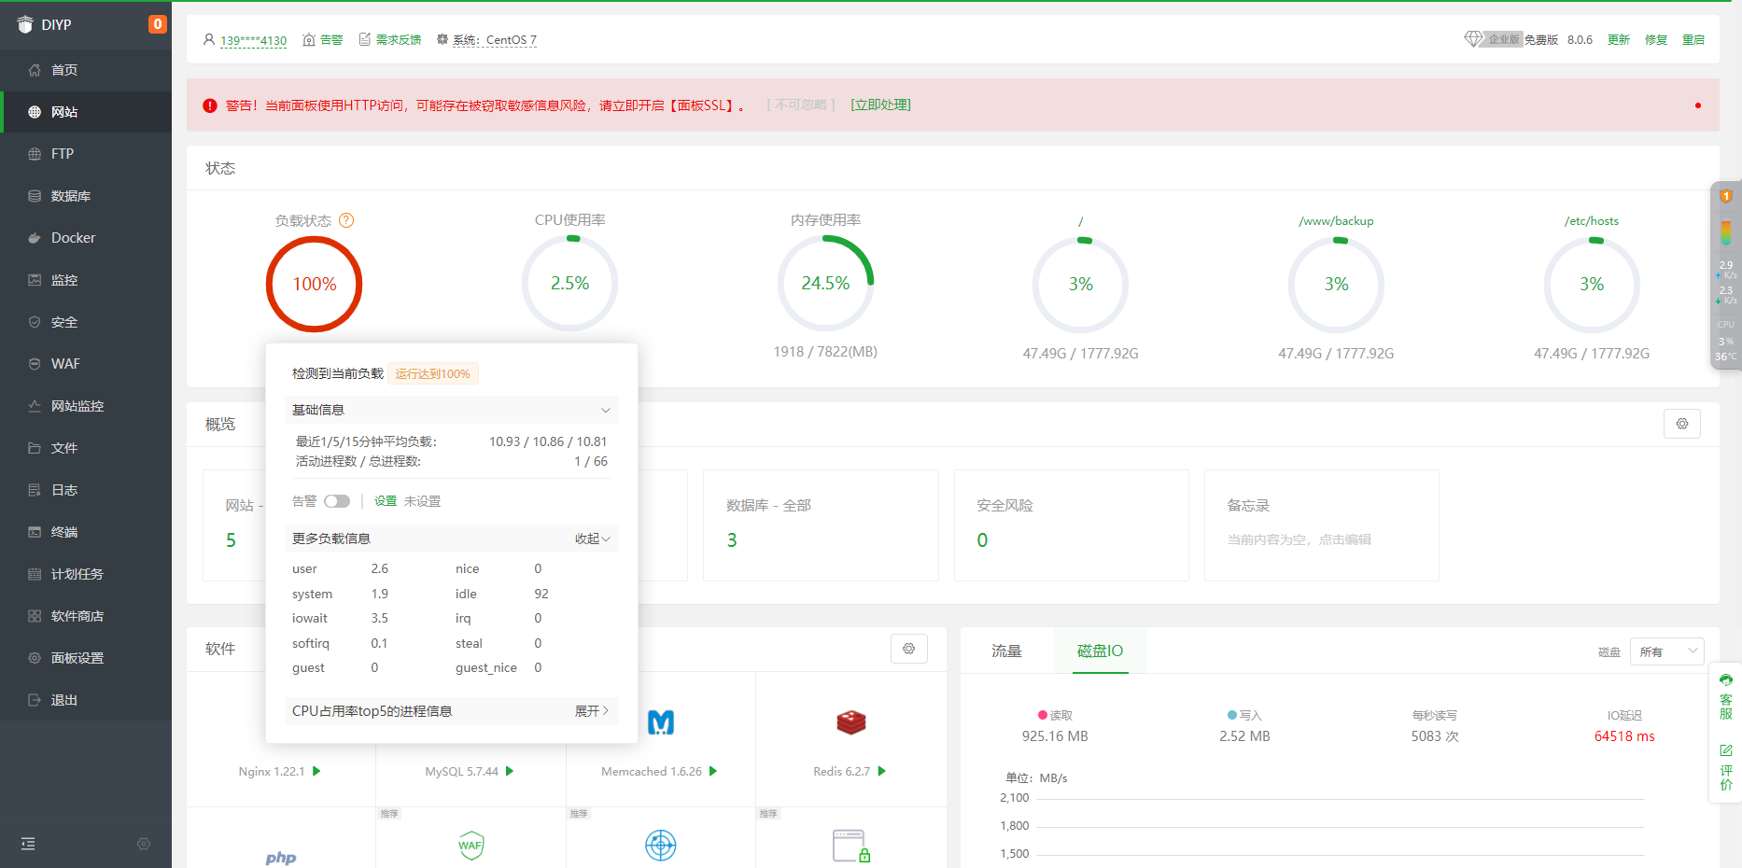The height and width of the screenshot is (868, 1742).
Task: Click the /etc/hosts disk gauge
Action: click(1592, 284)
